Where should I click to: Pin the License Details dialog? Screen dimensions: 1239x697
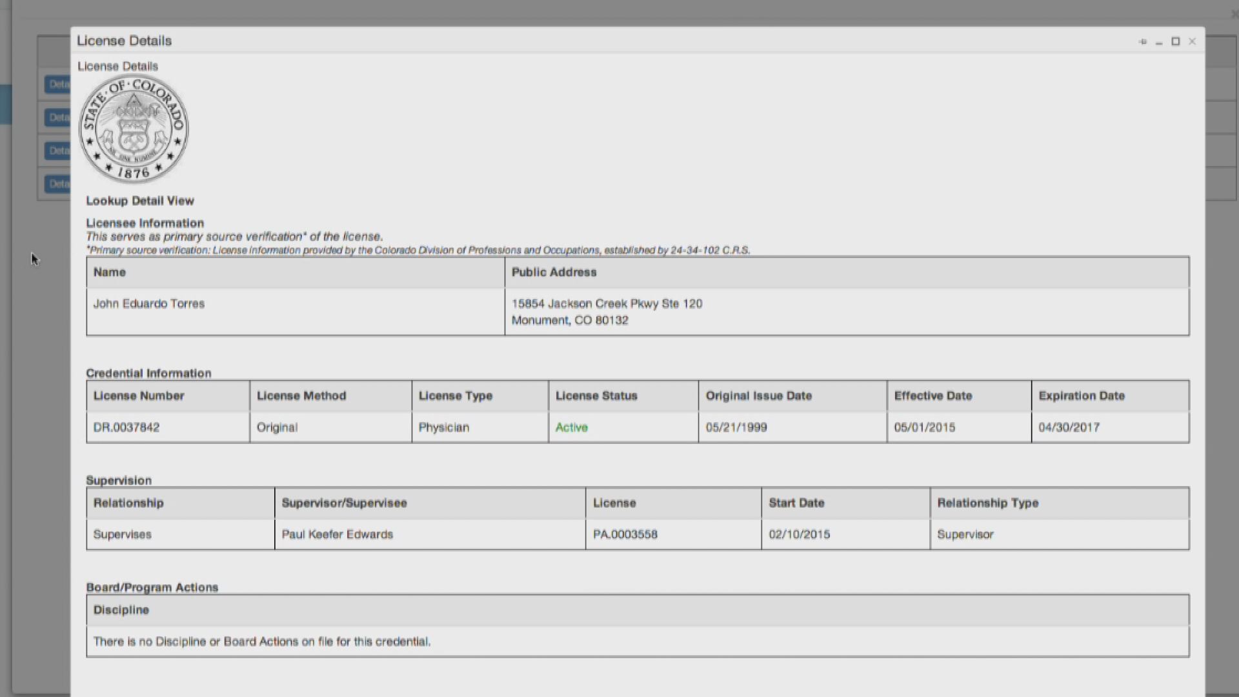click(1143, 41)
